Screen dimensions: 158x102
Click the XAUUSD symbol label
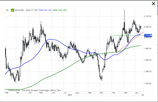[x=19, y=10]
